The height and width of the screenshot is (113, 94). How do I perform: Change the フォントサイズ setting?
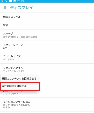click(47, 58)
